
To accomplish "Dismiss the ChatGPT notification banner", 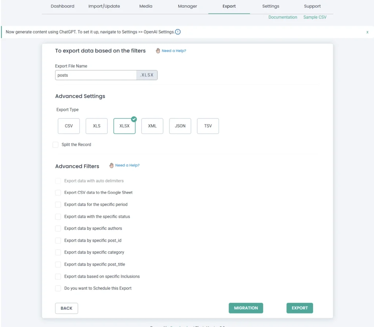I will pos(367,32).
